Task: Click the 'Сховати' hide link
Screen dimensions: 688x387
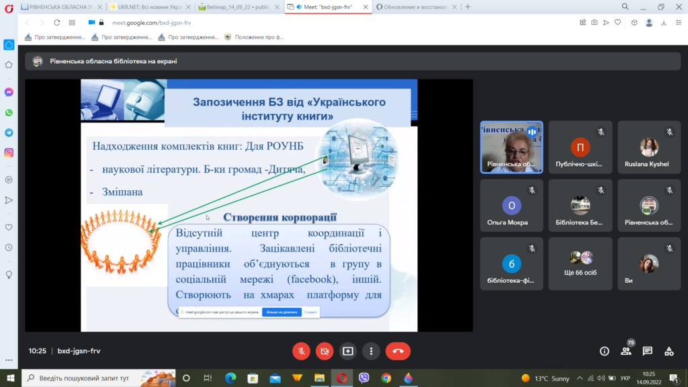Action: [310, 312]
